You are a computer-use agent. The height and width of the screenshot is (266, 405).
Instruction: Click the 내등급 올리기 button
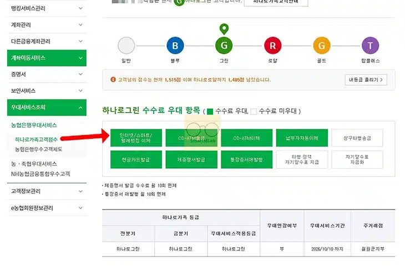(x=366, y=80)
